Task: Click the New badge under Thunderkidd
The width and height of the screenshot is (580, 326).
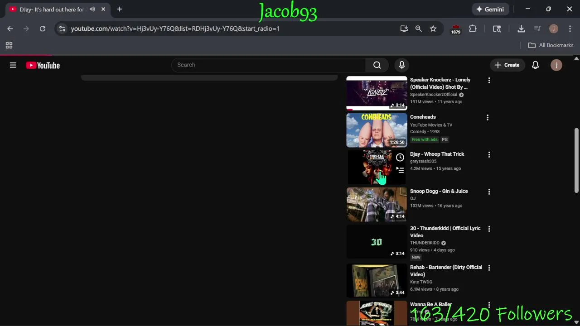Action: tap(416, 257)
